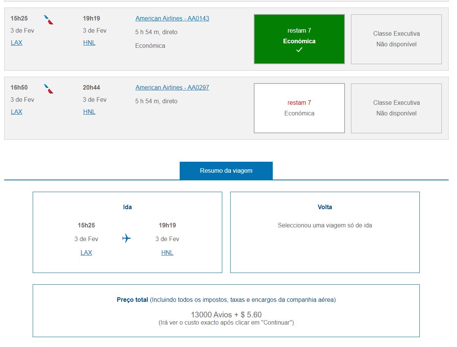
Task: Select the Económica fare for flight AA0297
Action: click(x=299, y=108)
